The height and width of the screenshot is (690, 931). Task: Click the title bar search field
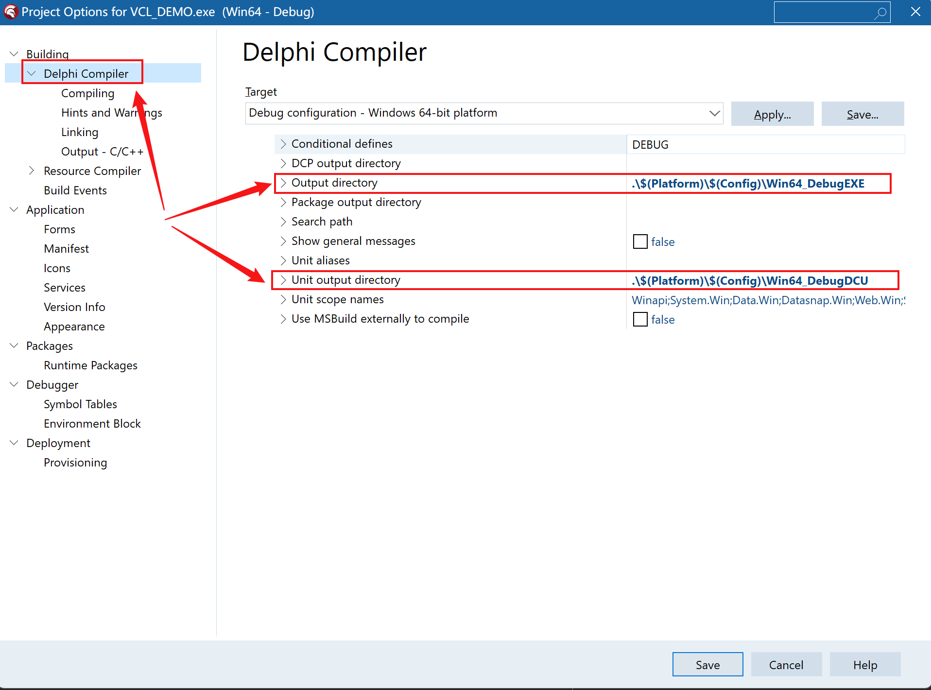pos(832,12)
